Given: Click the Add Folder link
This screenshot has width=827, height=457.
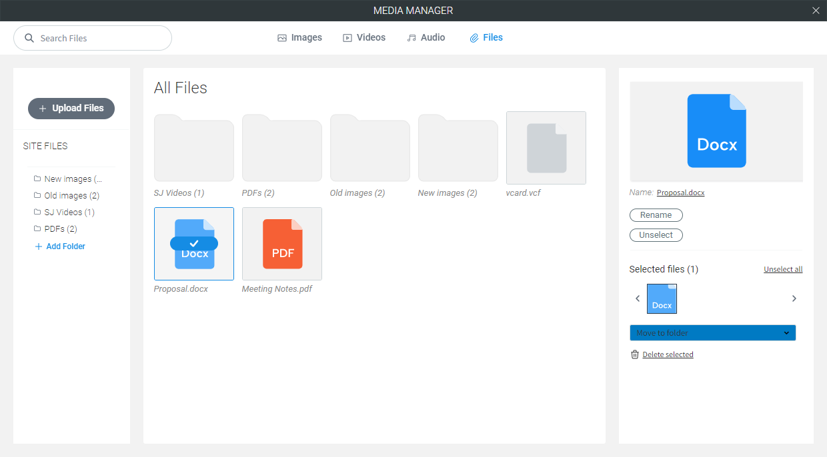Looking at the screenshot, I should [60, 246].
